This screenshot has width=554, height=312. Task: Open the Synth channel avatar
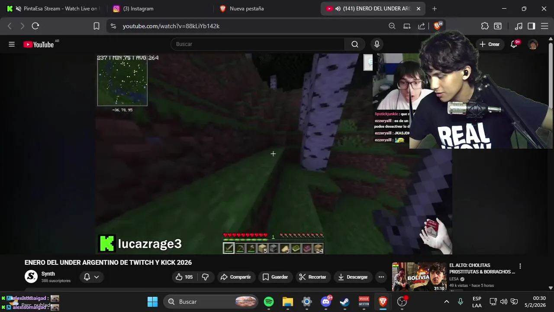(31, 276)
